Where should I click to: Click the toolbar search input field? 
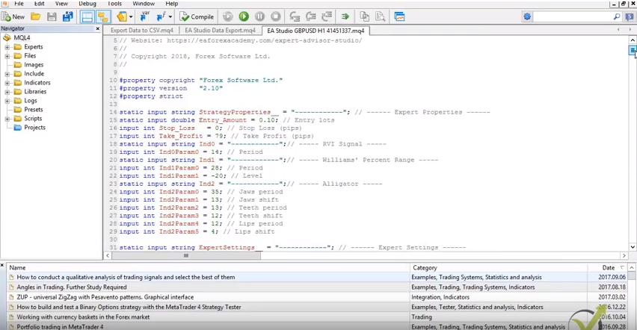click(573, 16)
